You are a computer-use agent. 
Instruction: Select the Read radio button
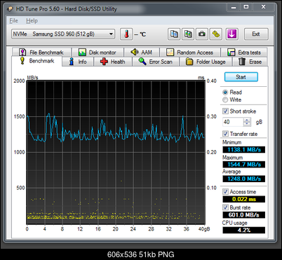[x=225, y=93]
